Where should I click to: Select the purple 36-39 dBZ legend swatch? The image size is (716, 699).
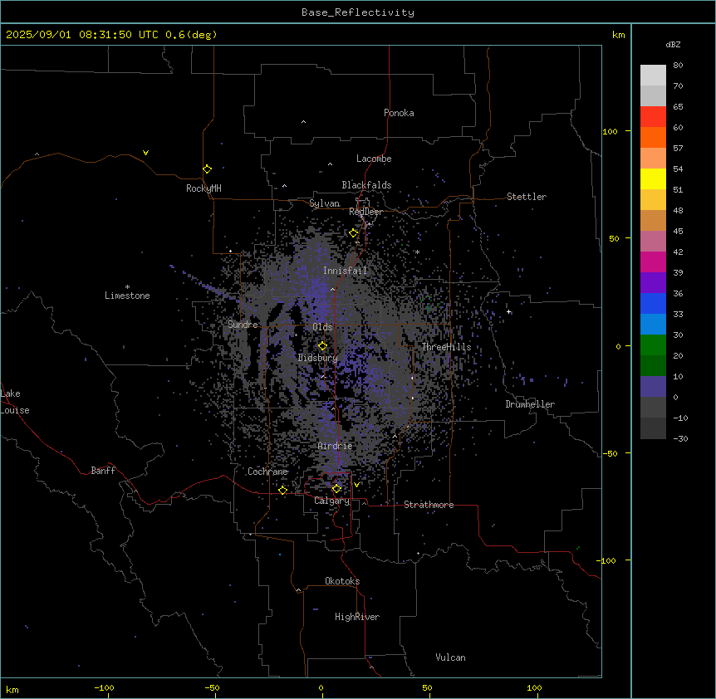pos(653,283)
